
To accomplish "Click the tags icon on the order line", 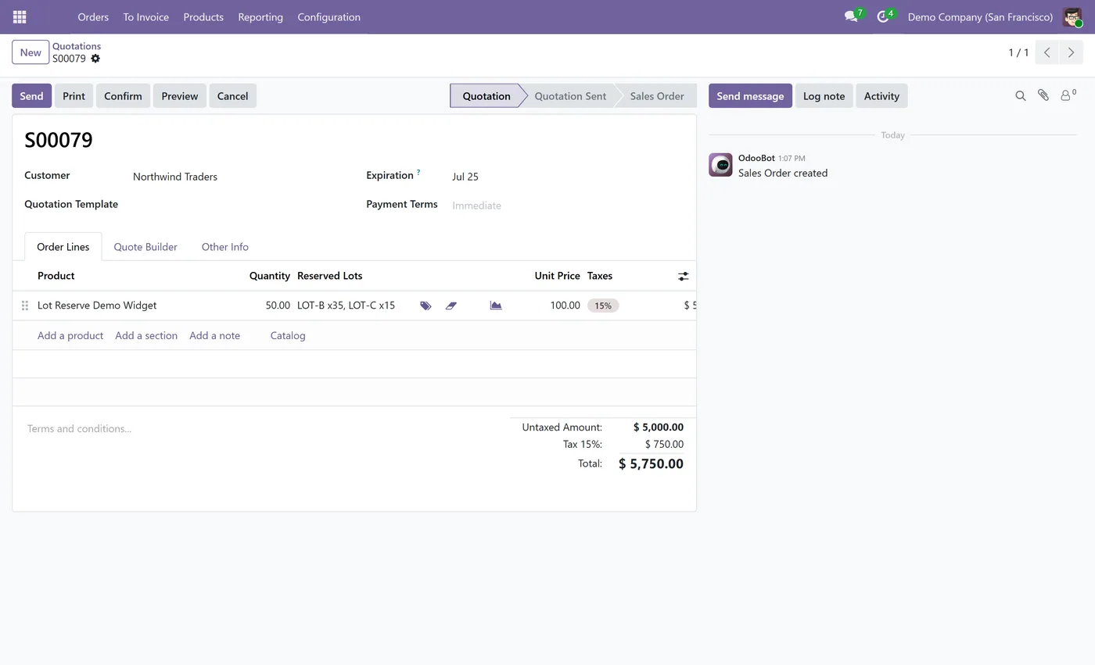I will [425, 306].
